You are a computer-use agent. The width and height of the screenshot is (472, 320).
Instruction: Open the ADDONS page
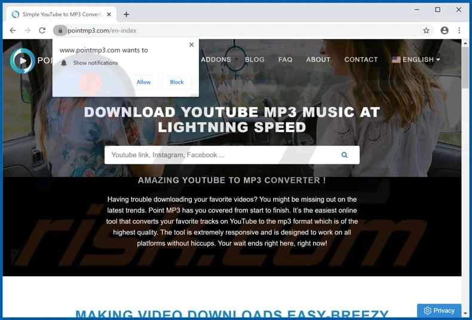coord(216,60)
